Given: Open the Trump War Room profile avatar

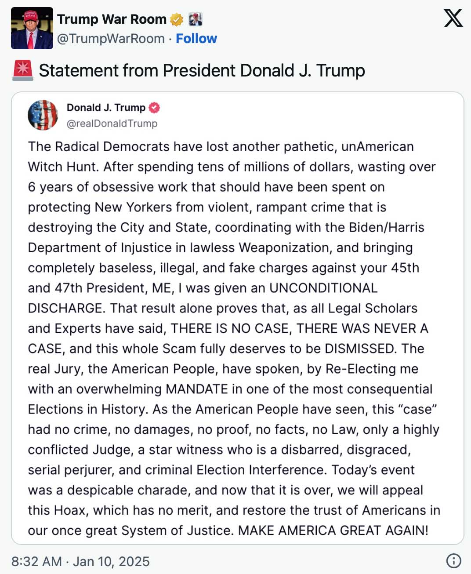Looking at the screenshot, I should tap(32, 28).
